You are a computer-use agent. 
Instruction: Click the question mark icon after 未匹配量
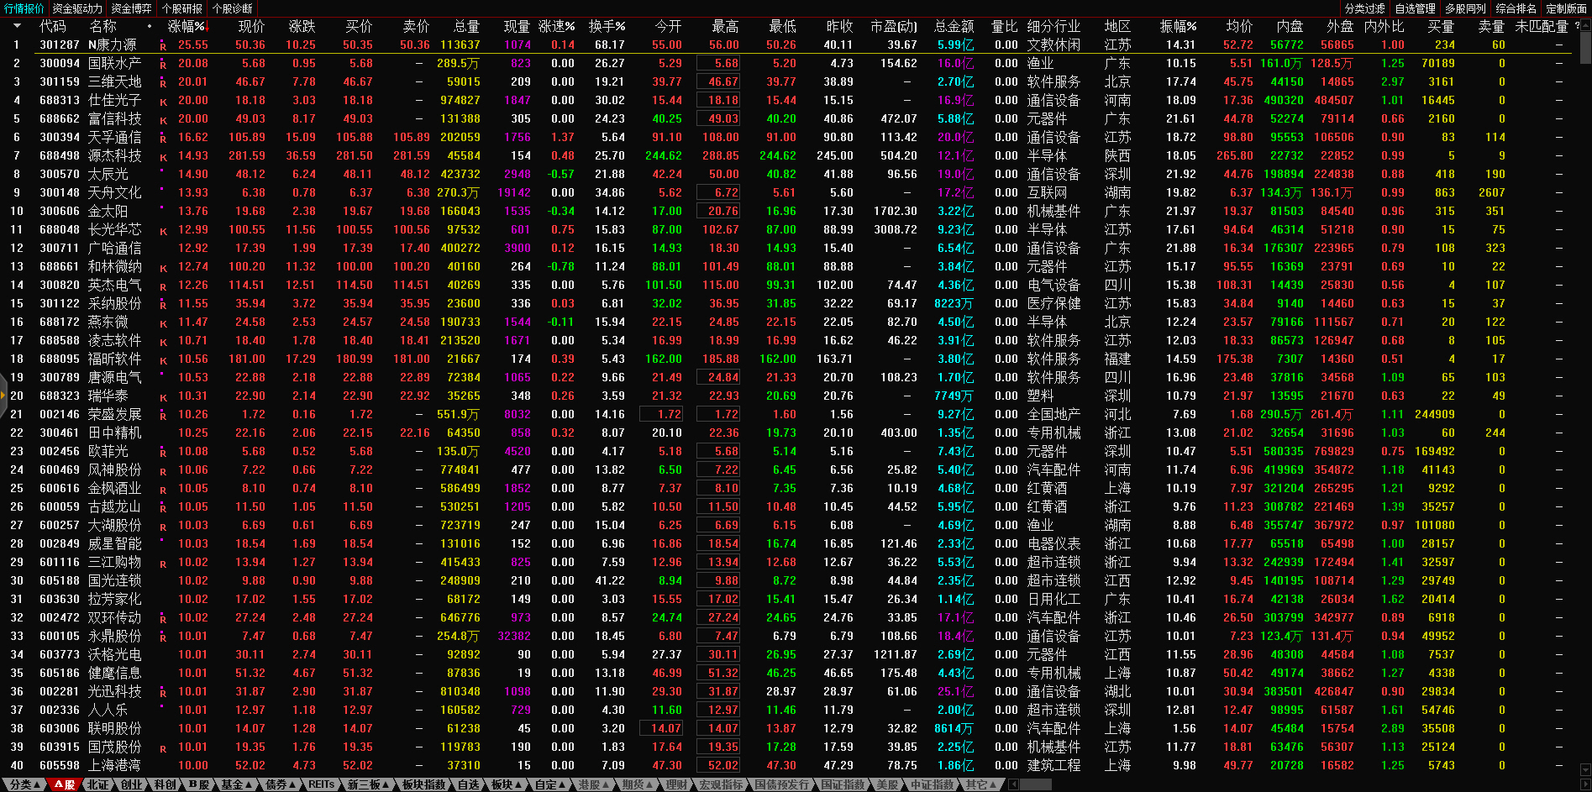[1577, 26]
